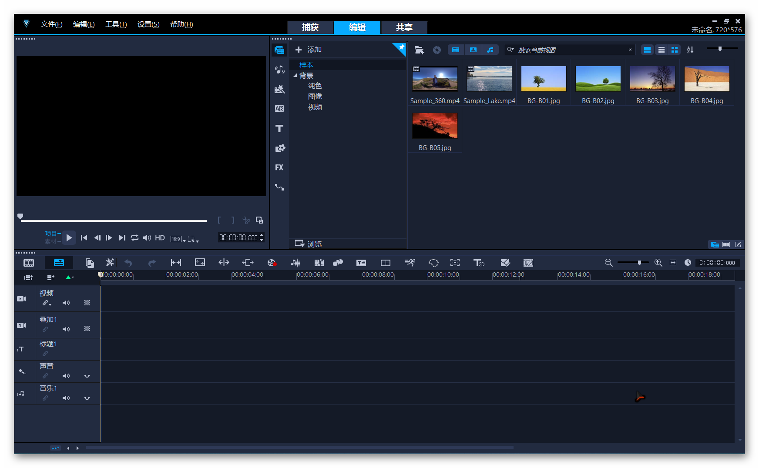Toggle showing videos in library
This screenshot has height=468, width=759.
pyautogui.click(x=456, y=50)
